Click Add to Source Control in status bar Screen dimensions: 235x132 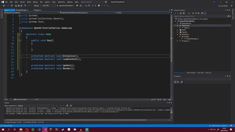(x=219, y=126)
